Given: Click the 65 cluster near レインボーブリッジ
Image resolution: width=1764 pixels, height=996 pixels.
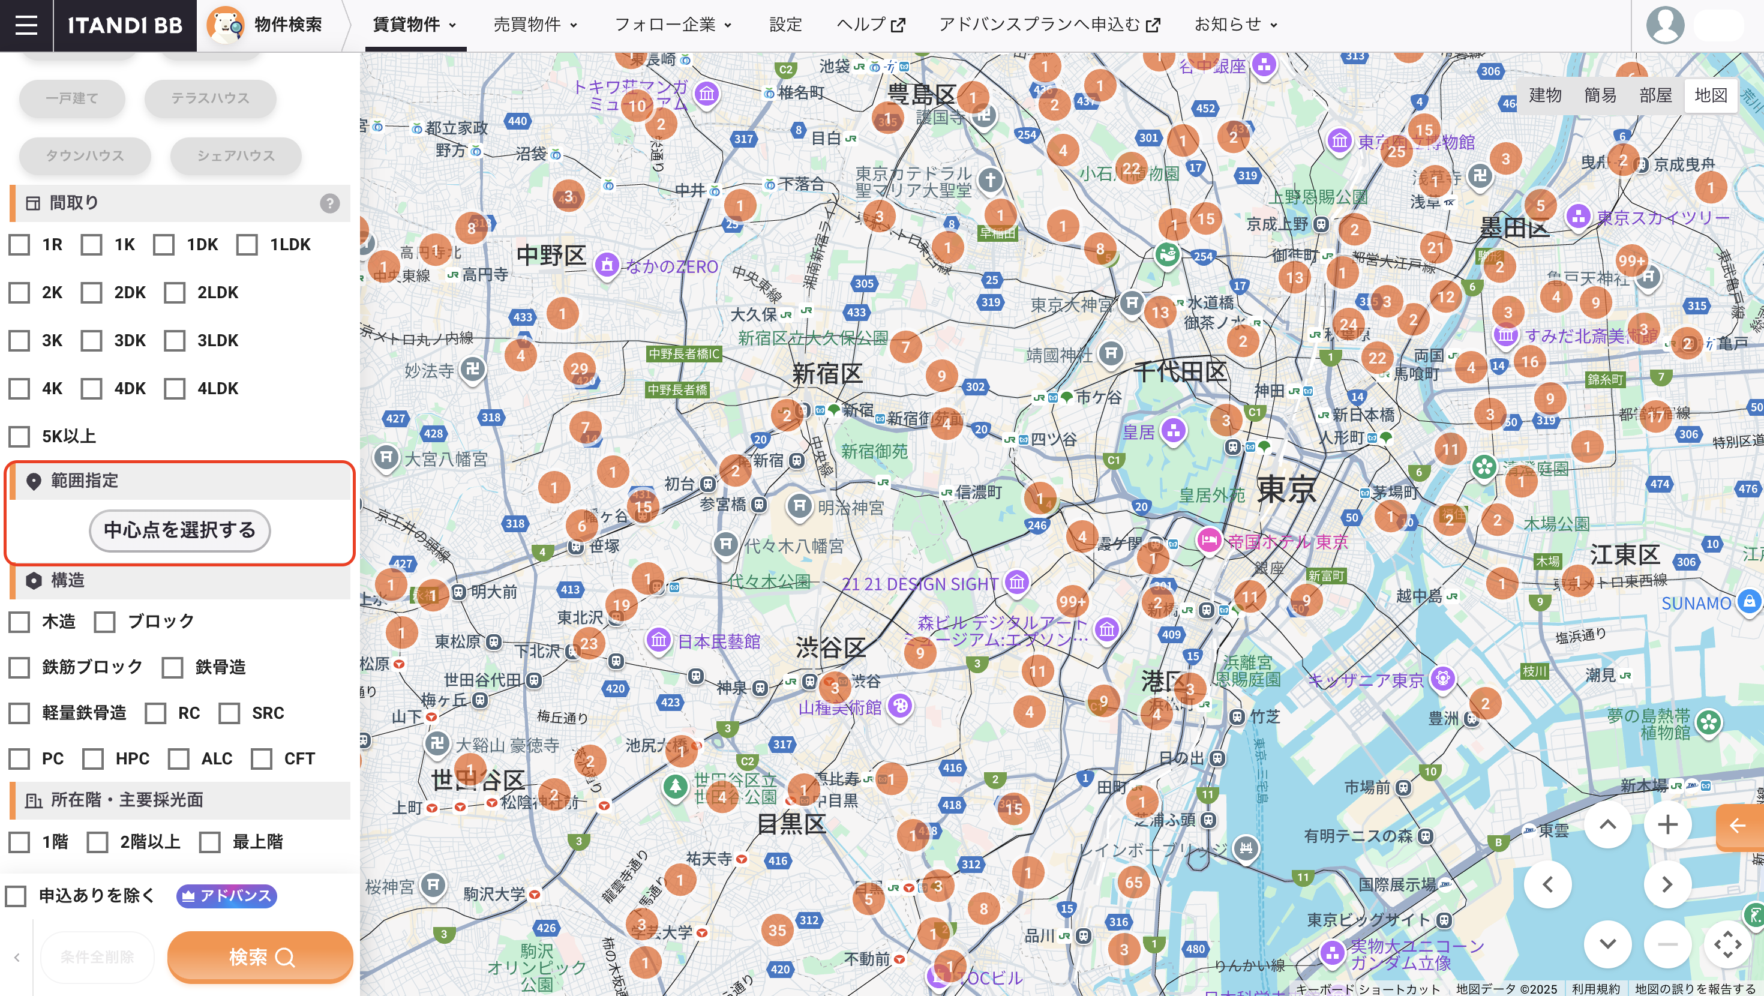Looking at the screenshot, I should [1133, 882].
